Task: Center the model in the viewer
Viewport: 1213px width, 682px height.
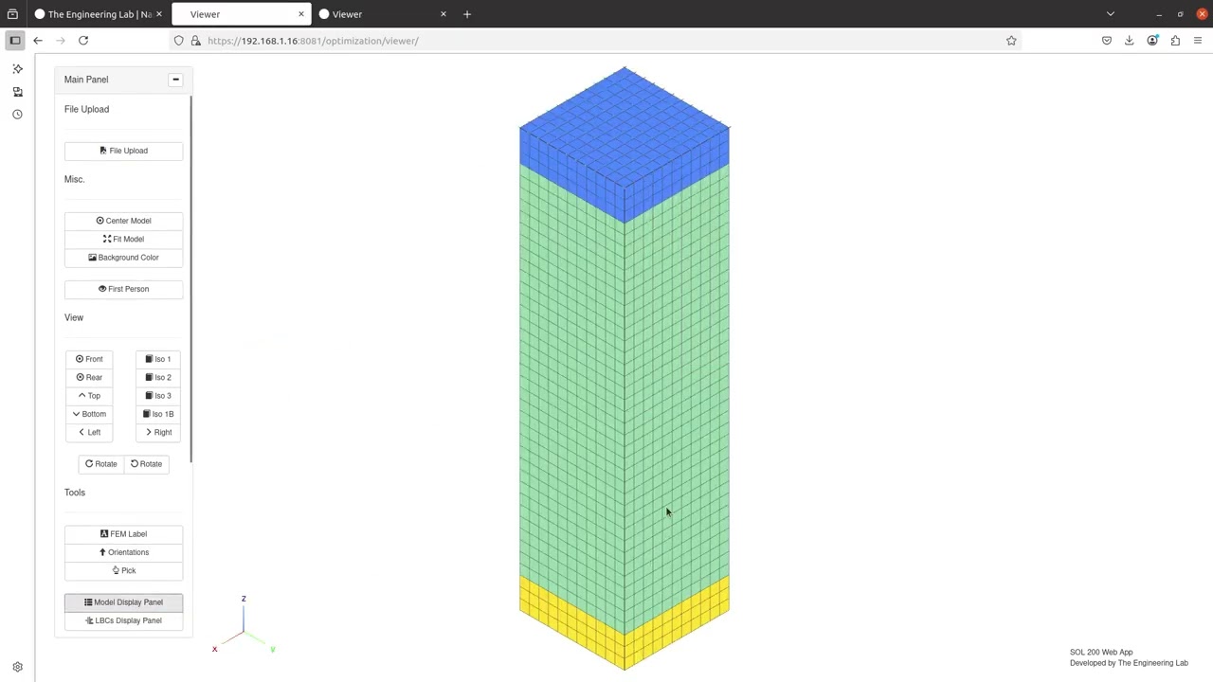Action: coord(123,221)
